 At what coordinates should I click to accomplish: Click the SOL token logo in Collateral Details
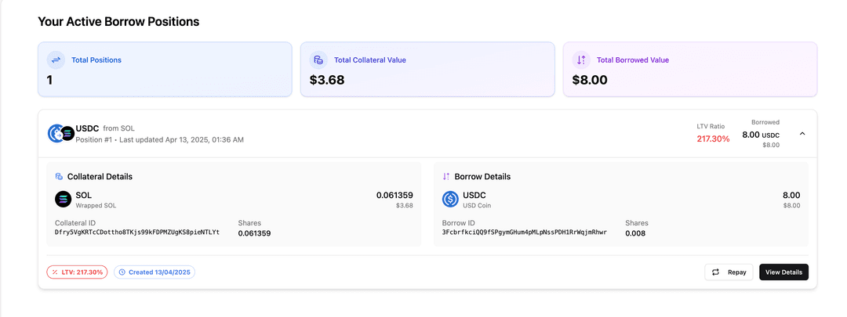pyautogui.click(x=63, y=199)
